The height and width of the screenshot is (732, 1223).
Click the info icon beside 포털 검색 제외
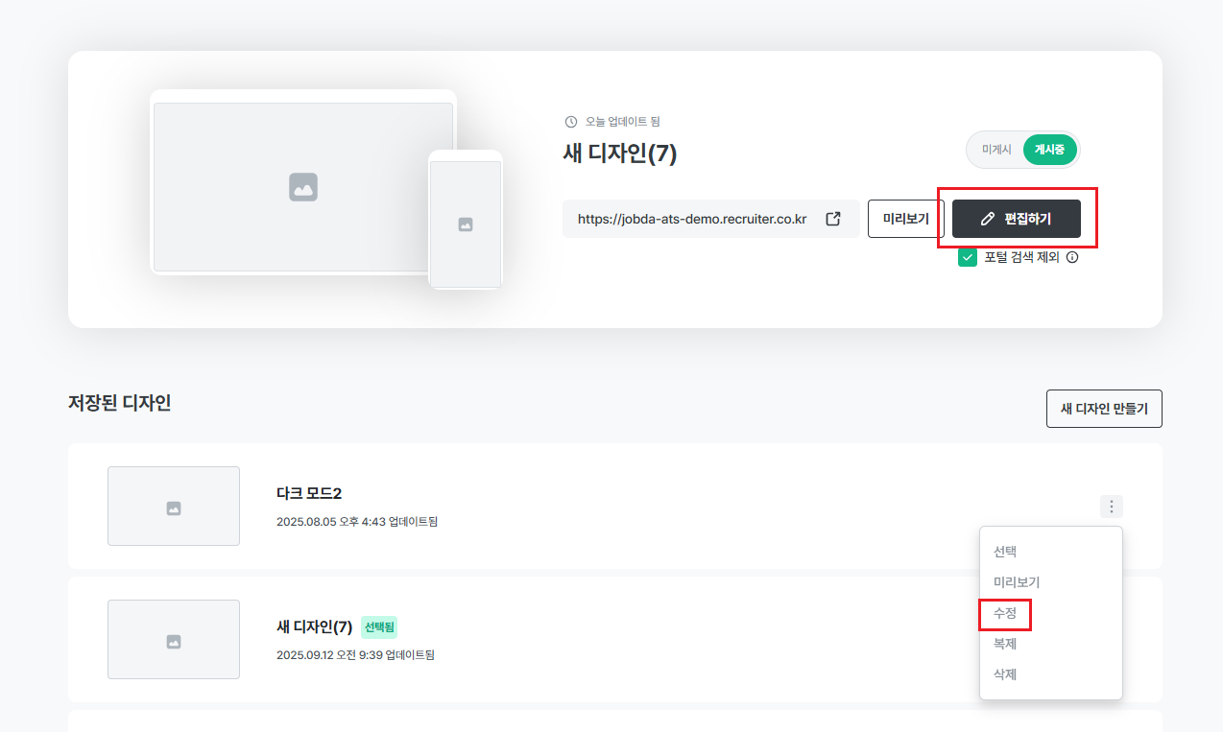[x=1072, y=257]
